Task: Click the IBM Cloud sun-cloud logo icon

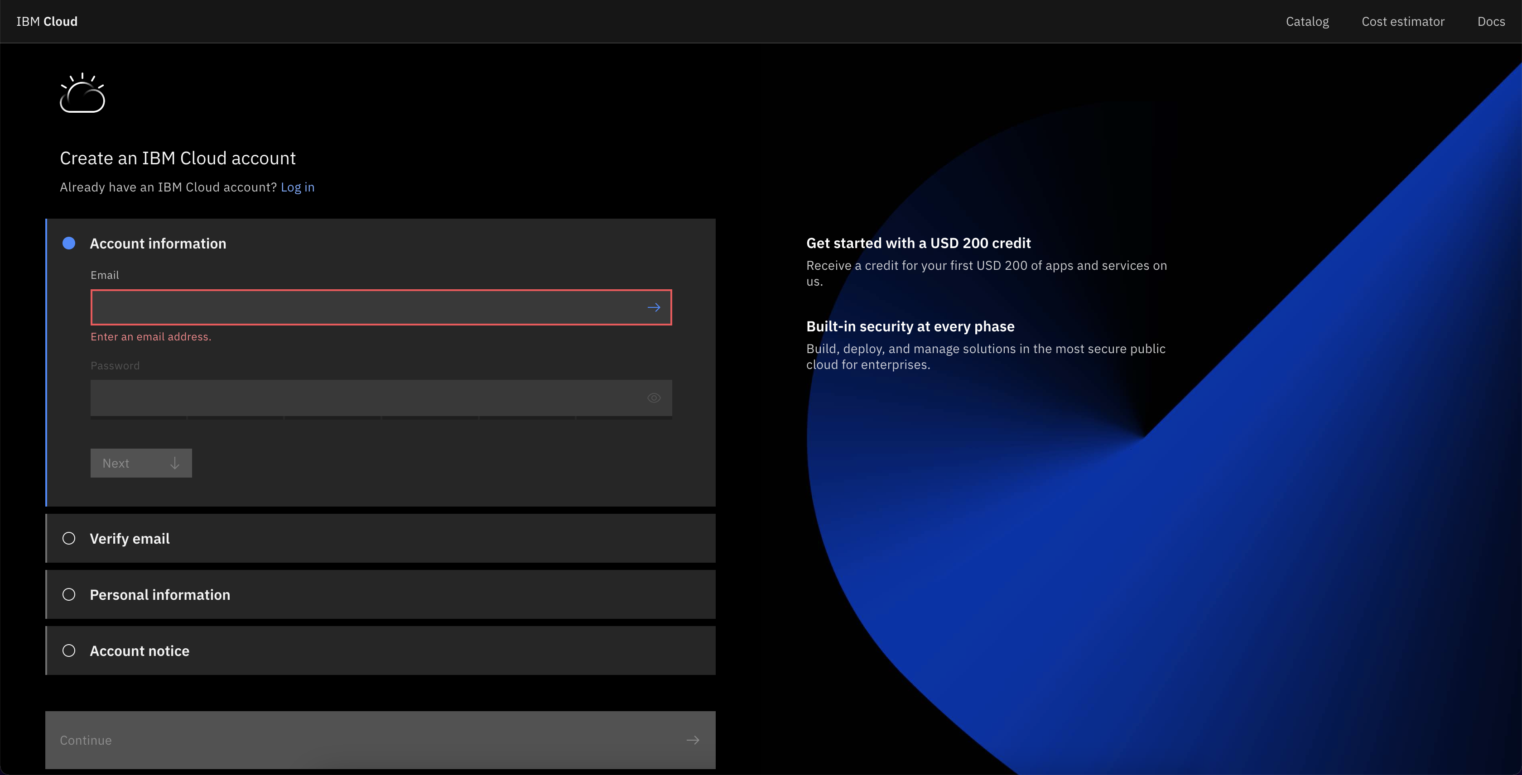Action: [82, 93]
